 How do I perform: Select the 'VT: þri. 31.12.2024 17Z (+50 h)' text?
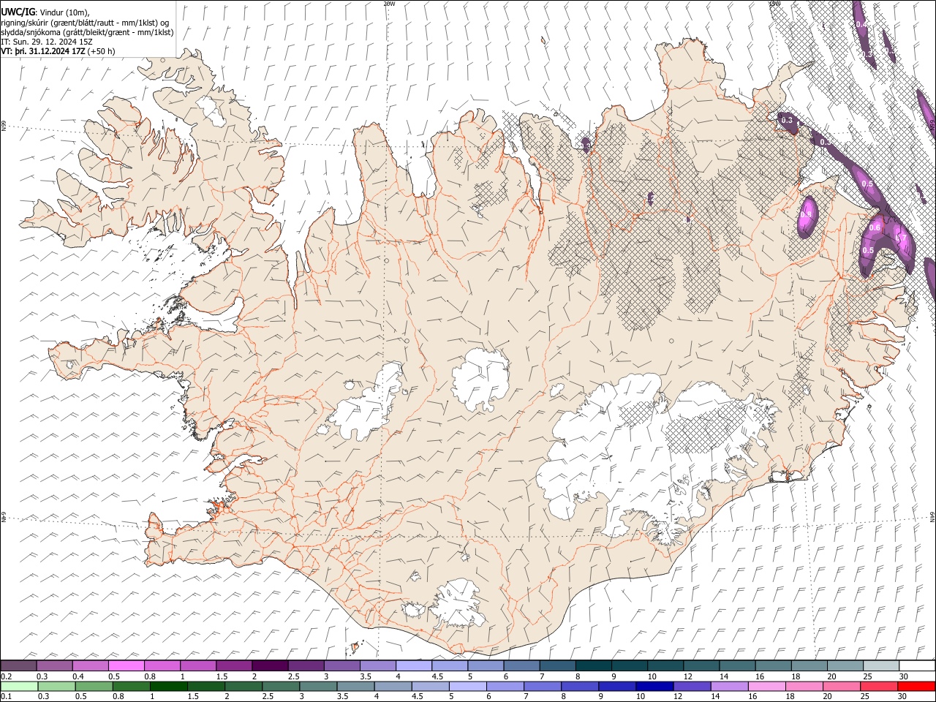(x=58, y=51)
